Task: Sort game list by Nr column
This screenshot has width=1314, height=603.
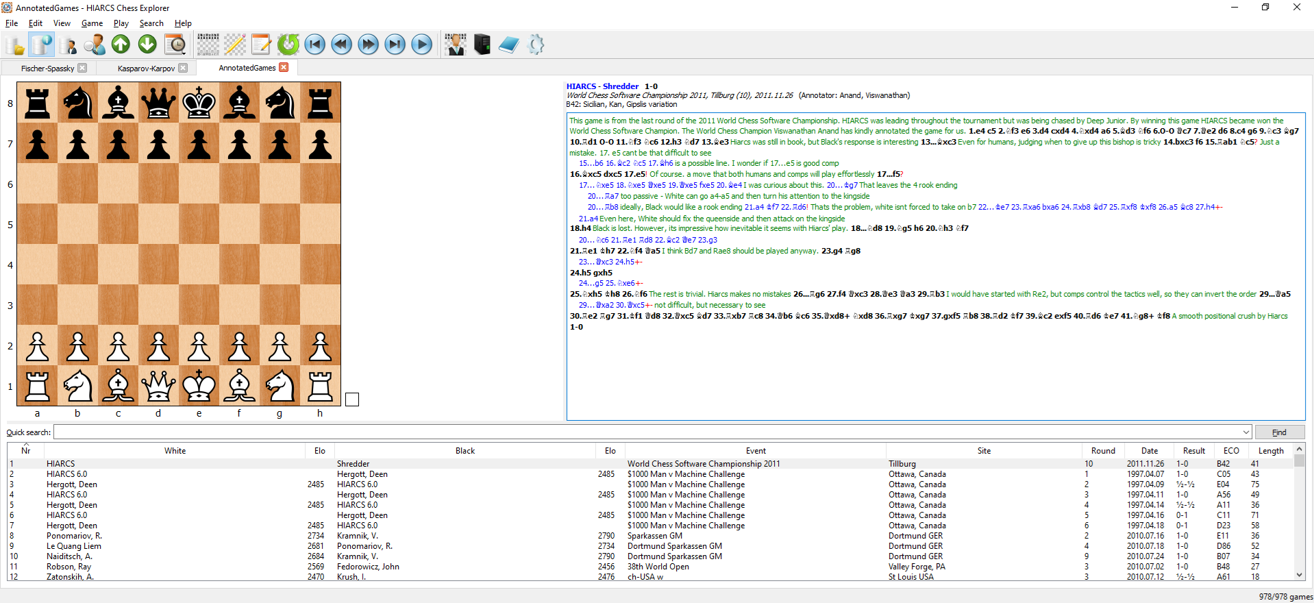Action: tap(25, 451)
